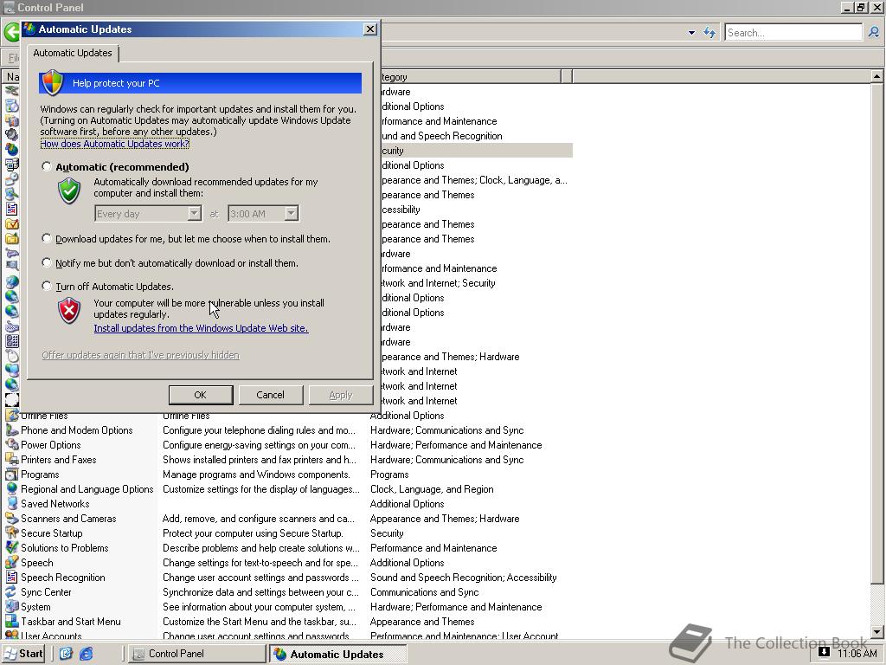Click 'How does Automatic Updates work?' link
The width and height of the screenshot is (886, 665).
[115, 144]
